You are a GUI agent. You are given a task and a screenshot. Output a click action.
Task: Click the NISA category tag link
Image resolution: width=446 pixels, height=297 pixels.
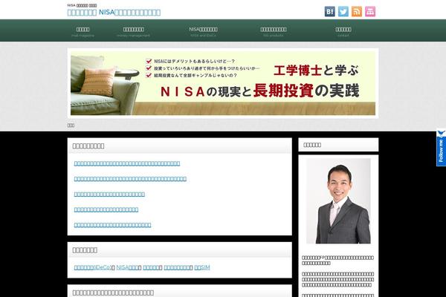coord(128,267)
